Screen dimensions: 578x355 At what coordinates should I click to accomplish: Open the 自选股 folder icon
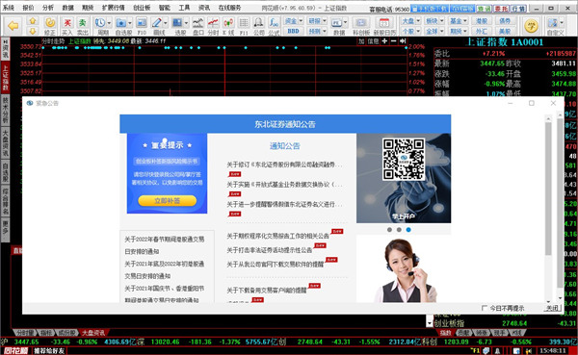[x=121, y=23]
